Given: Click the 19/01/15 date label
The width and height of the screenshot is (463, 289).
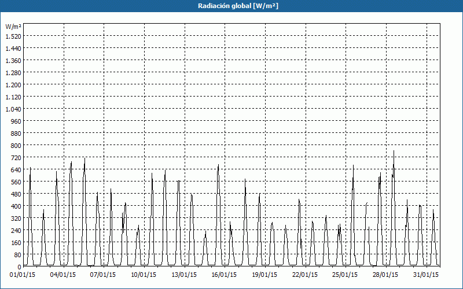Looking at the screenshot, I should coord(264,275).
